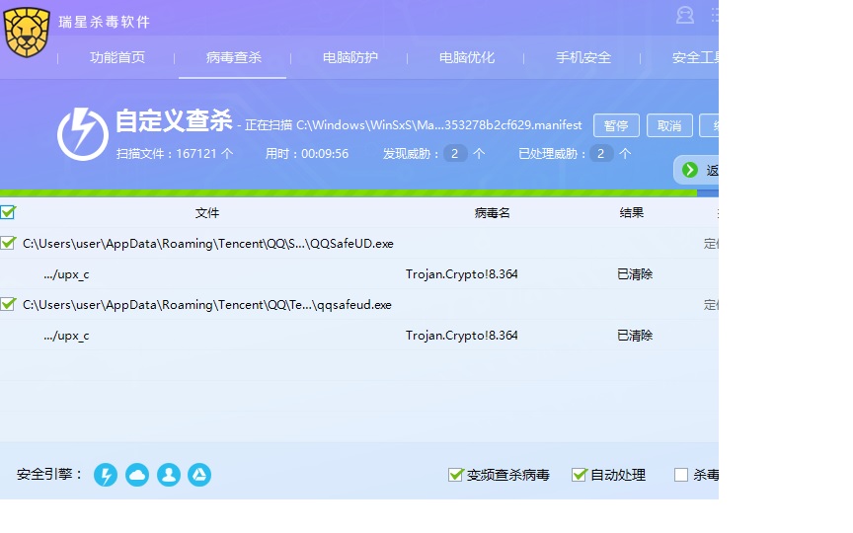This screenshot has height=533, width=853.
Task: Select the lightning security engine icon
Action: coord(106,475)
